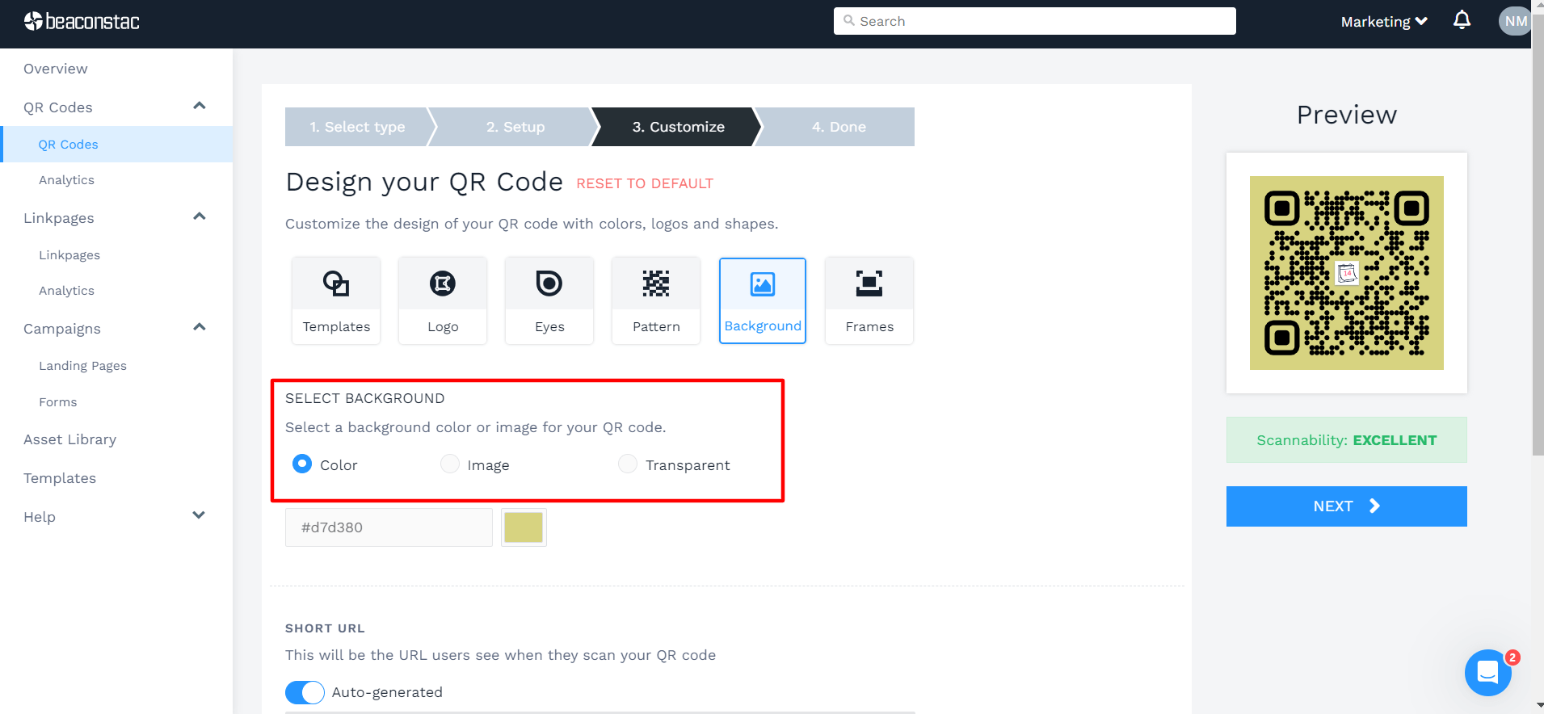Toggle the Auto-generated short URL switch
Screen dimensions: 1544x714
305,692
